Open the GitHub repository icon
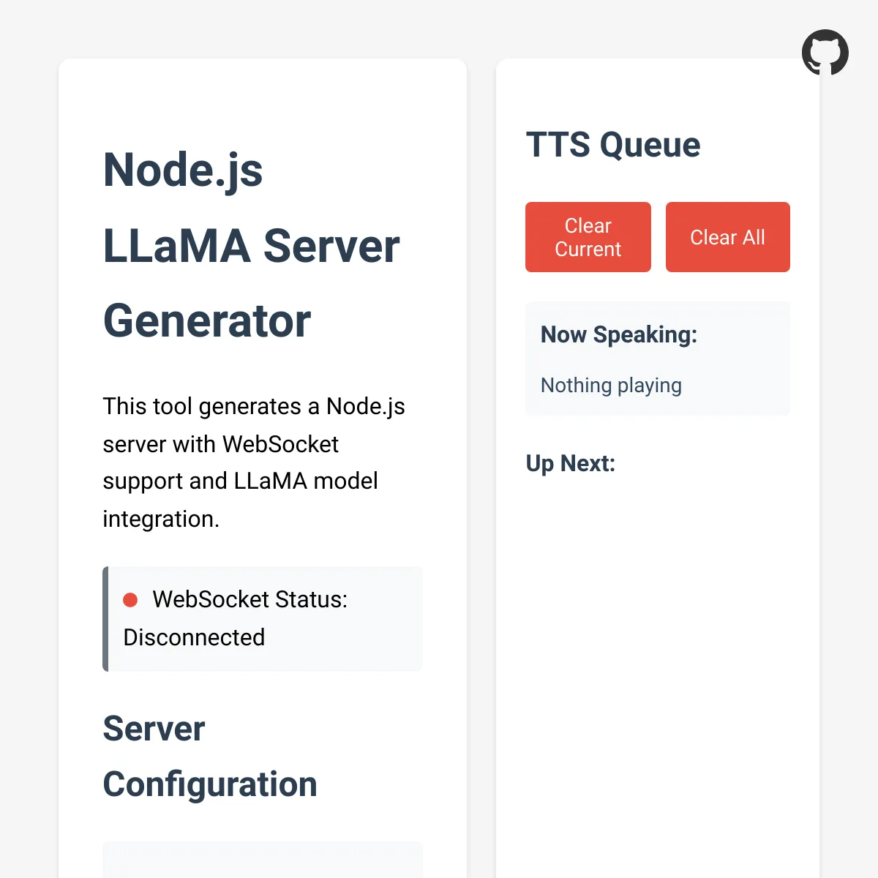878x878 pixels. point(825,53)
